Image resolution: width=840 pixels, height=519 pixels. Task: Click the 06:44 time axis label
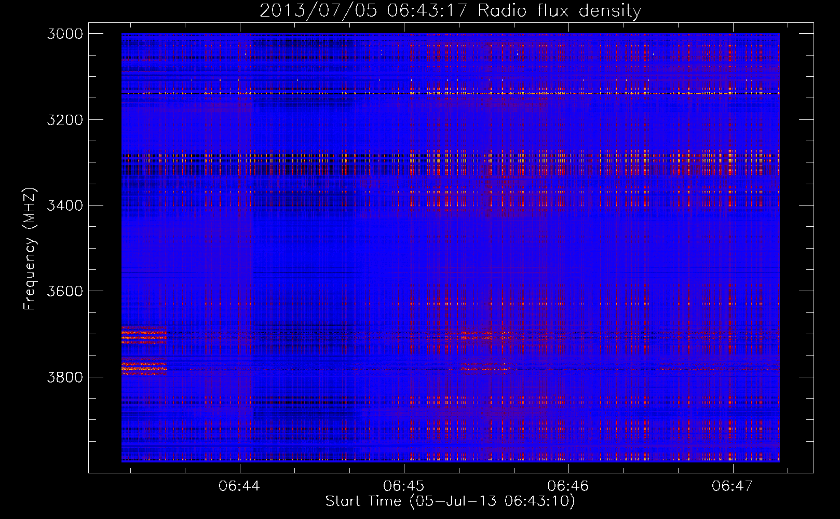coord(239,486)
